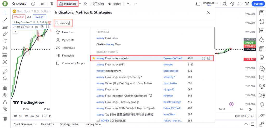Screen dimensions: 266x128
Task: Select the trend line drawing tool
Action: [5, 20]
